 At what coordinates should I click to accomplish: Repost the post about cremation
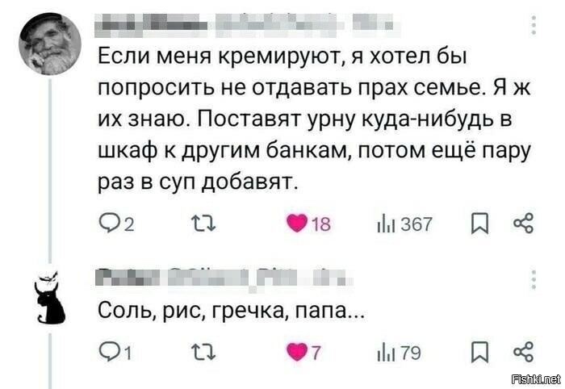pyautogui.click(x=198, y=224)
